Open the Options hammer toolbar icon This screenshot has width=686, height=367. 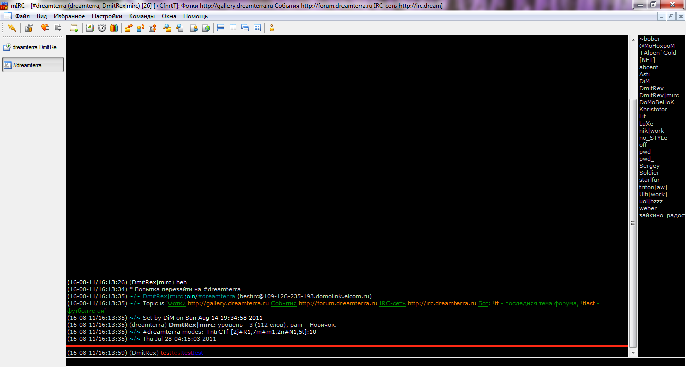(x=29, y=28)
